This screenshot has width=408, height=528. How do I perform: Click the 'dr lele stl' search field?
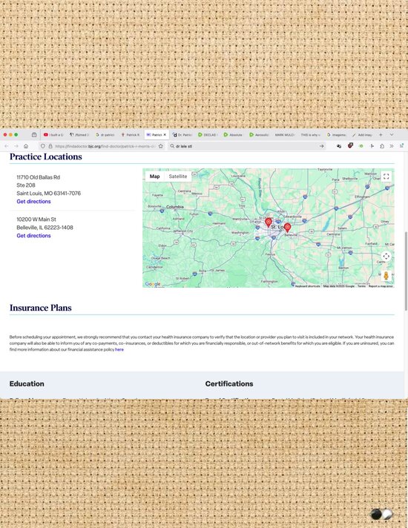pos(246,146)
